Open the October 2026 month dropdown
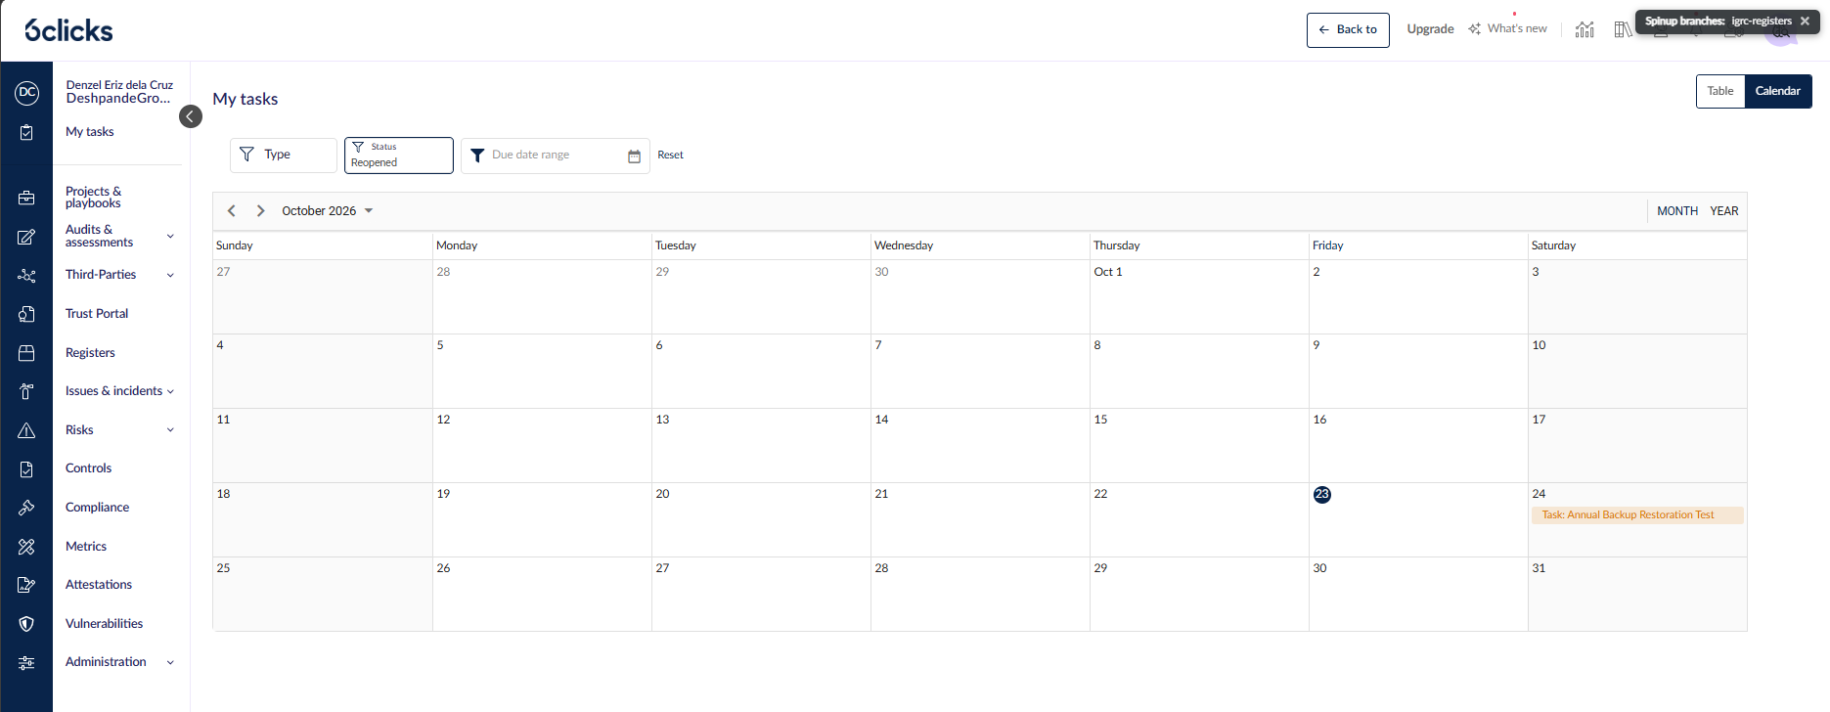The height and width of the screenshot is (712, 1830). [328, 211]
